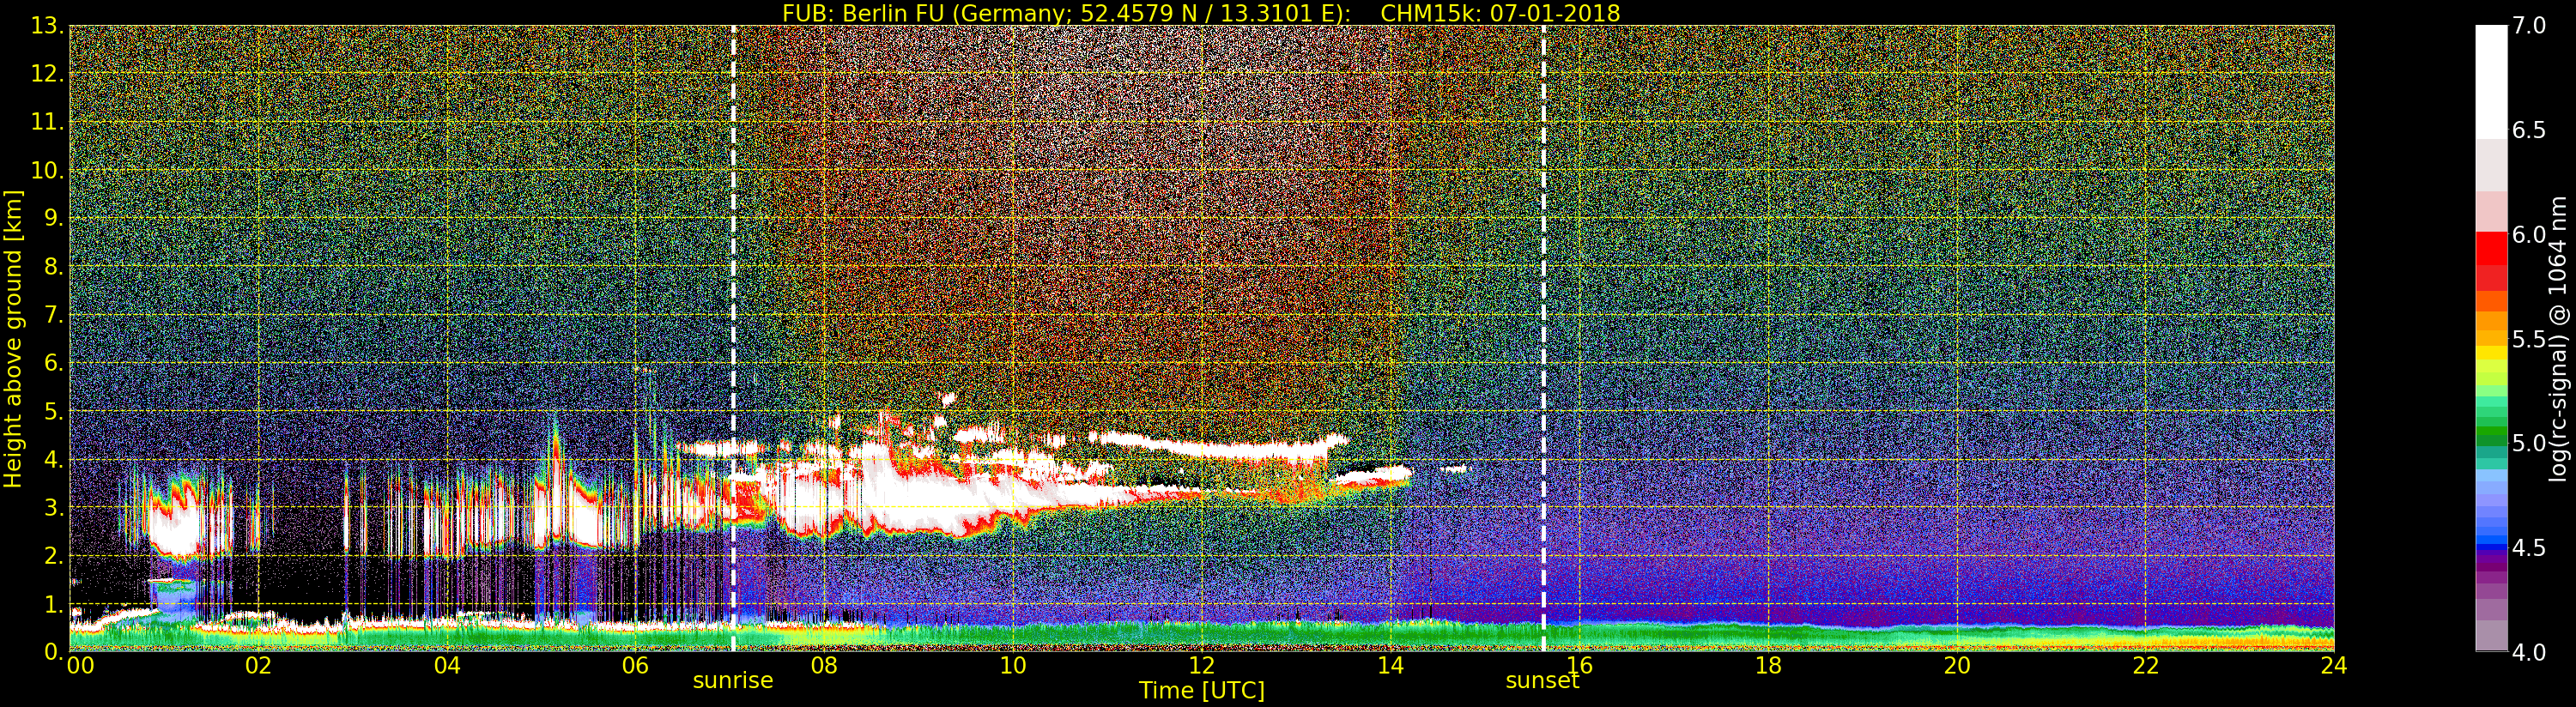Click the 'CHM15k: 07-01-2018' date label

click(1500, 13)
